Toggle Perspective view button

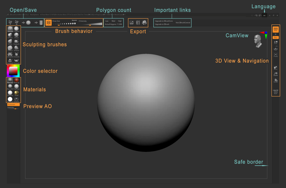(276, 29)
